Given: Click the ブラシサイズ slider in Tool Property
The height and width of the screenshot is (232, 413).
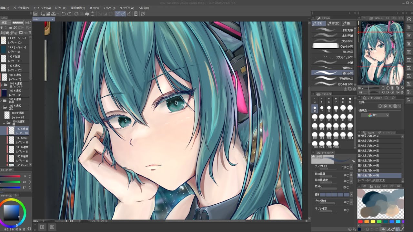Looking at the screenshot, I should [x=328, y=169].
